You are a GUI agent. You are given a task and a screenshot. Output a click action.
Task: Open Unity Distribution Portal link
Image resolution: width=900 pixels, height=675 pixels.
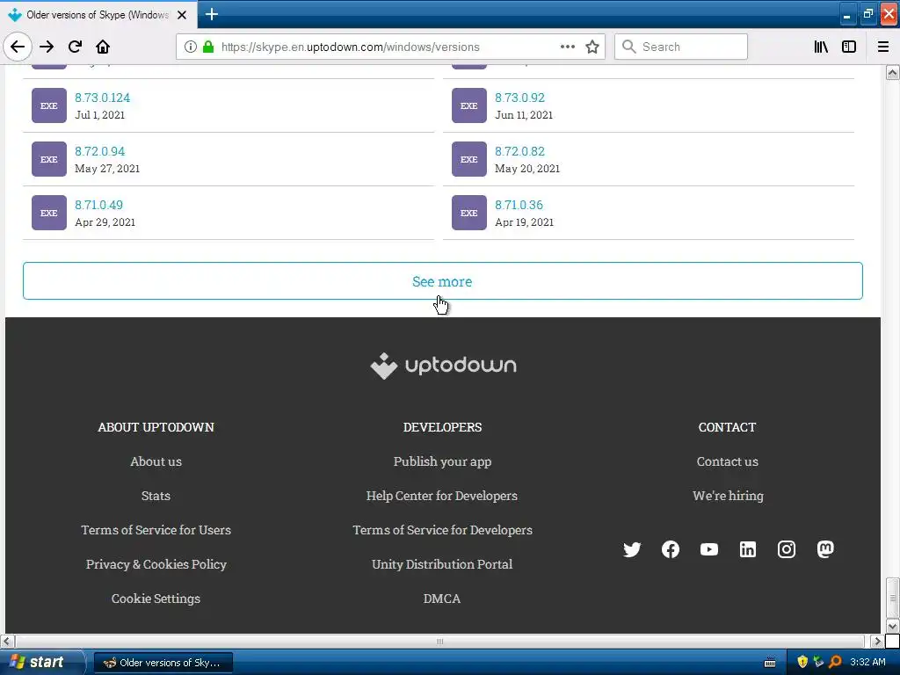coord(442,564)
